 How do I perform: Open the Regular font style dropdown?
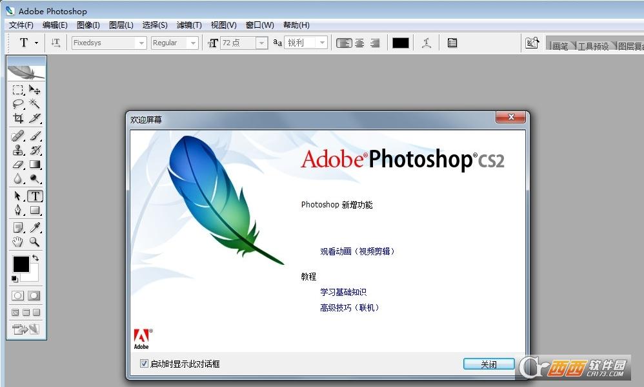pos(193,43)
